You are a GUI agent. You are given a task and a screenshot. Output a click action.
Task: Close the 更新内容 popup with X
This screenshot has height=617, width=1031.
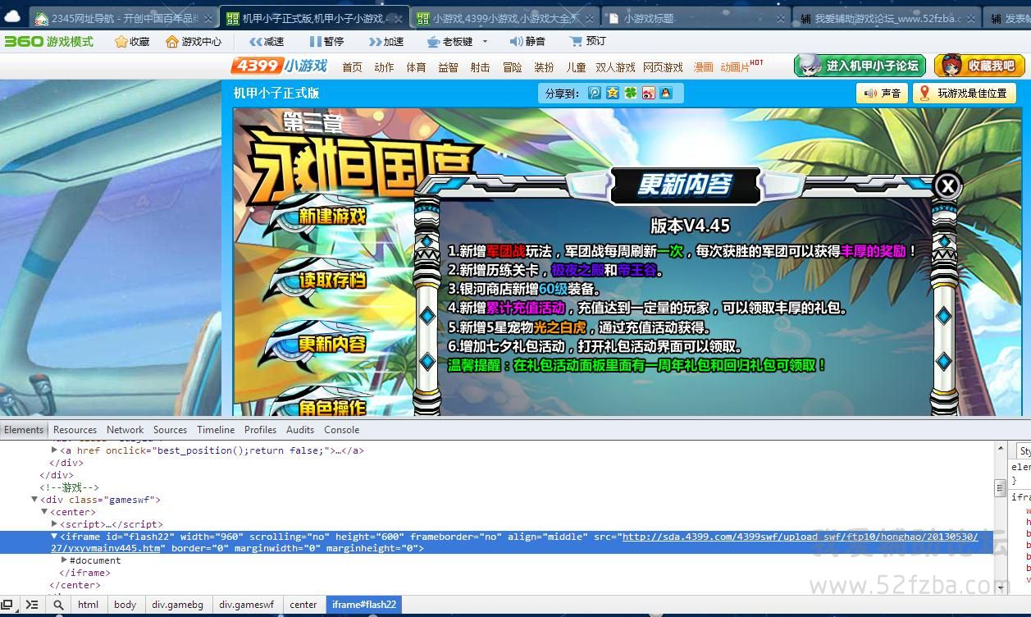(947, 185)
